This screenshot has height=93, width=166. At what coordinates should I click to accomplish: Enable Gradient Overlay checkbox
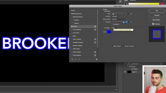tap(72, 42)
